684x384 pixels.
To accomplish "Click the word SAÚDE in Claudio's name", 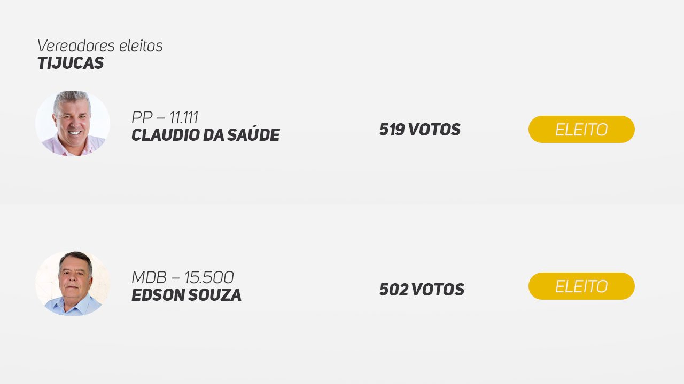I will 253,135.
